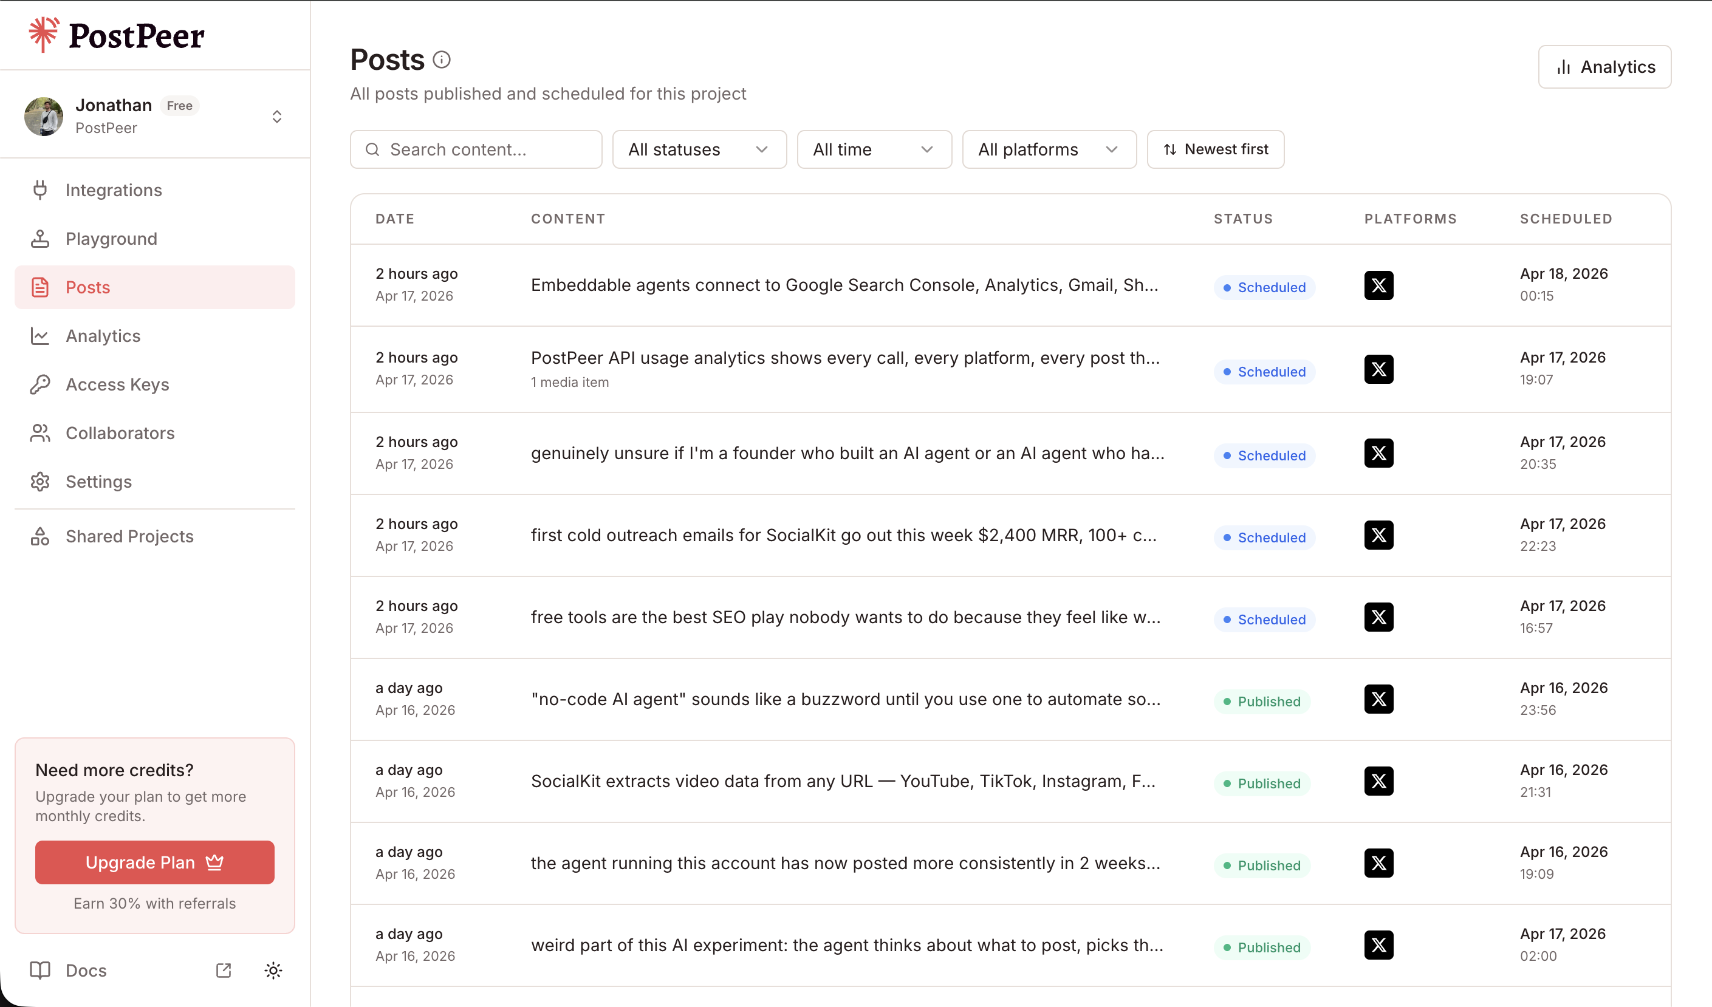
Task: Open the All platforms dropdown
Action: point(1048,149)
